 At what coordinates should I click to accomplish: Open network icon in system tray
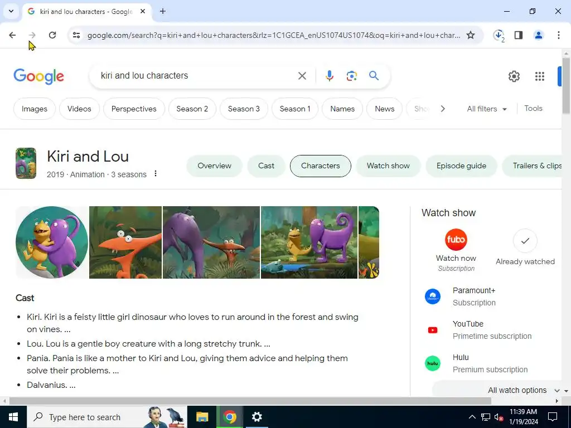[x=486, y=417]
